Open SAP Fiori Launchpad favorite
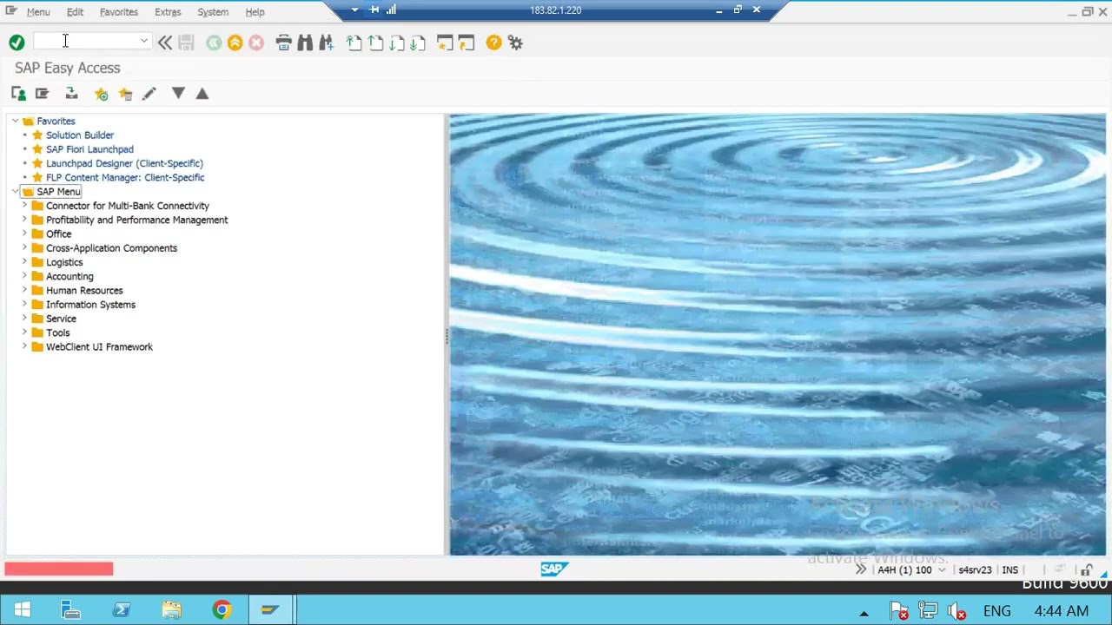This screenshot has height=625, width=1112. (89, 149)
